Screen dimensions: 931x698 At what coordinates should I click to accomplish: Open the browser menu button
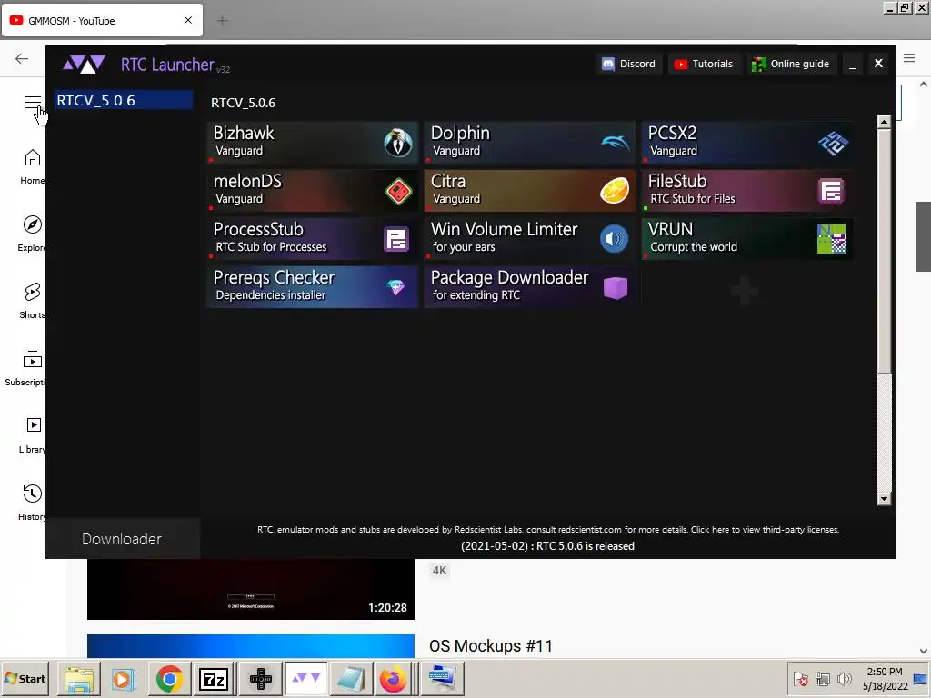click(x=909, y=58)
